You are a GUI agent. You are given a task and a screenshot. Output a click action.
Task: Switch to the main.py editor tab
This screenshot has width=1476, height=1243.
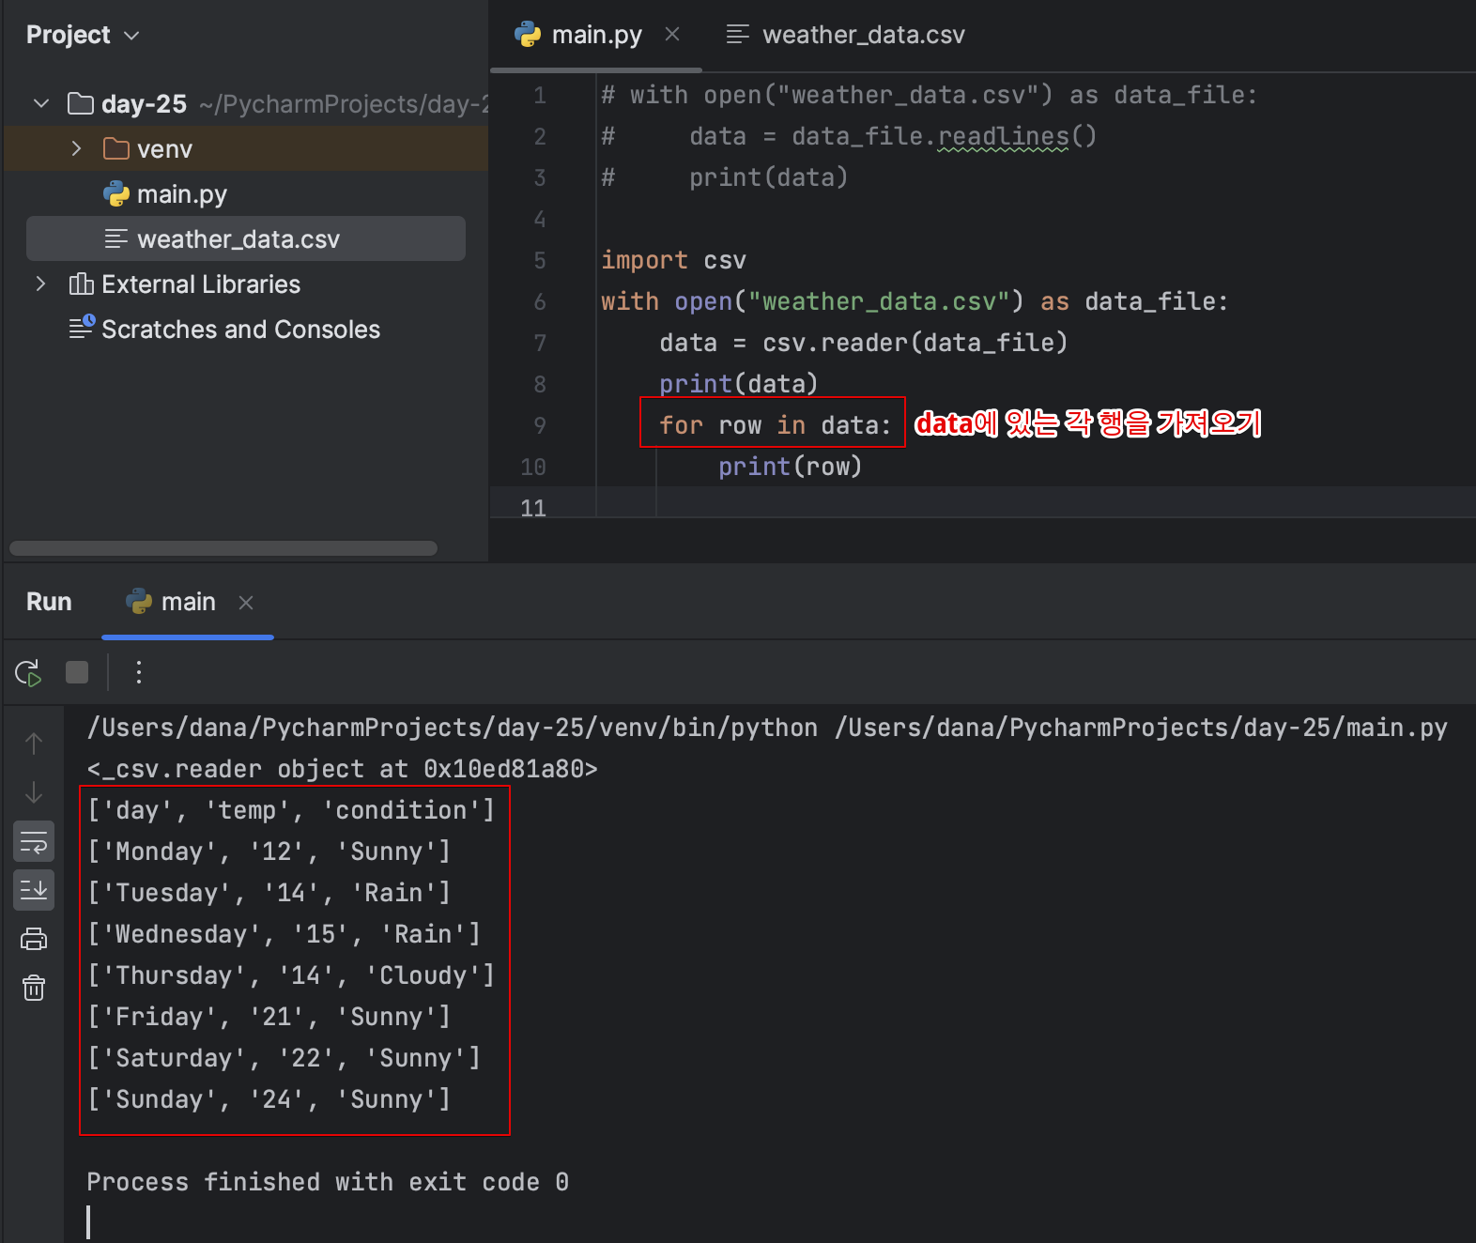pyautogui.click(x=596, y=35)
